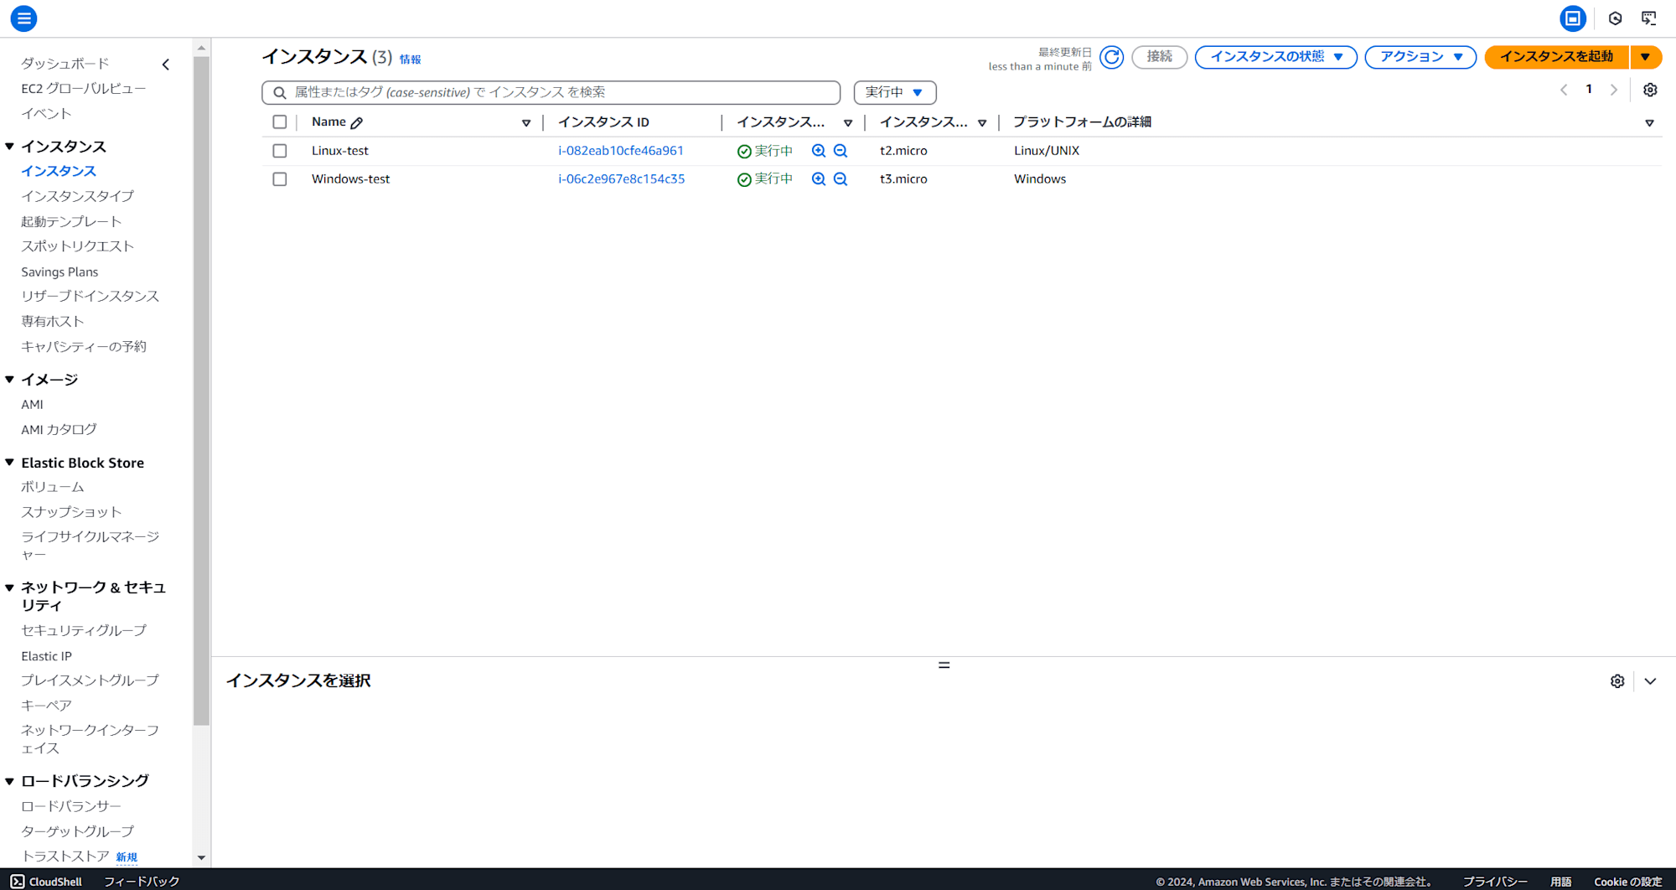The height and width of the screenshot is (890, 1676).
Task: Open the launch instance split arrow
Action: [x=1646, y=57]
